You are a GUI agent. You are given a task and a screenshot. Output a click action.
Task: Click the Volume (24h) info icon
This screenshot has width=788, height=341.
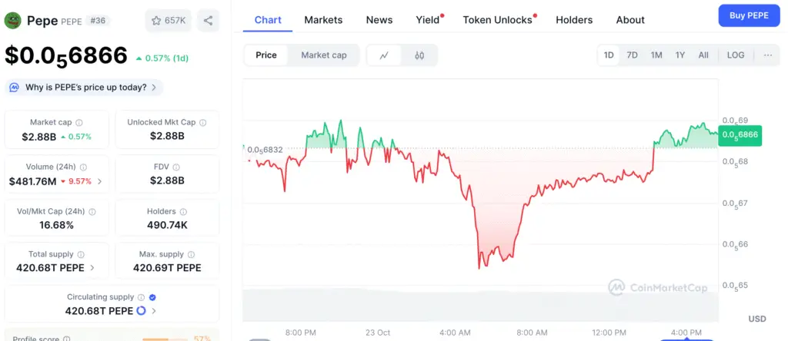coord(83,167)
